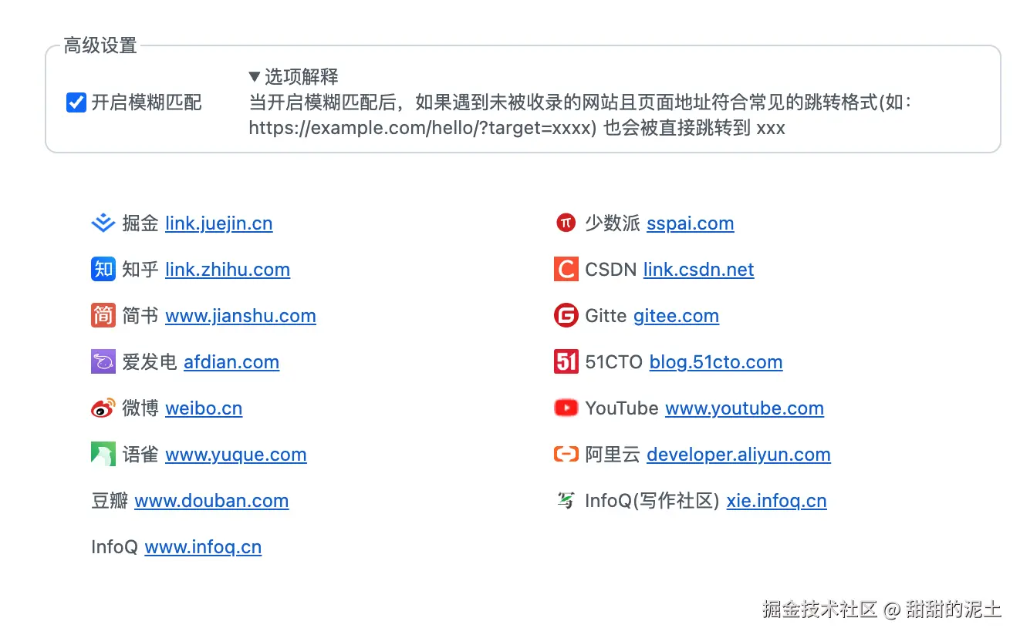Click the Aliyun (阿里云) orange logo icon
Screen dimensions: 1020x638
[566, 455]
